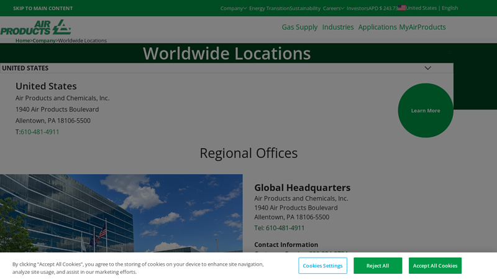Click the Regional Offices heading
497x280 pixels.
click(x=248, y=153)
